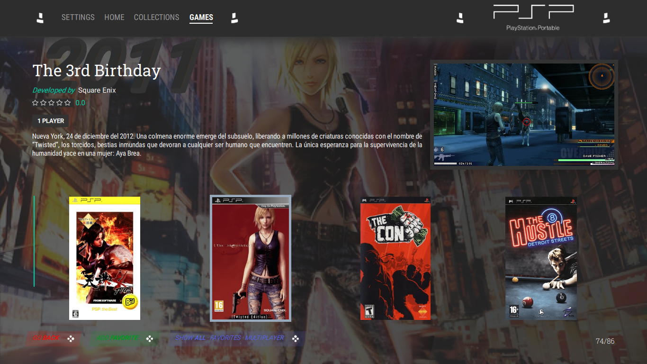
Task: Cycle the SHOW ALL / FAVORITES / MULTIPLAYER filter
Action: 229,338
